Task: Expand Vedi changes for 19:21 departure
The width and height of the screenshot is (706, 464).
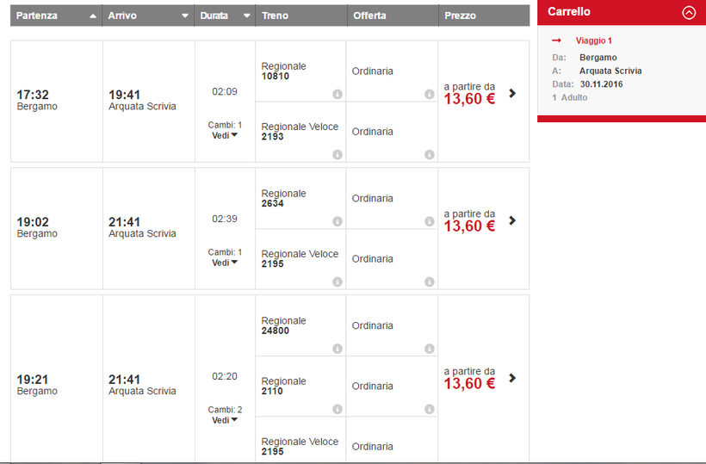Action: (x=226, y=420)
